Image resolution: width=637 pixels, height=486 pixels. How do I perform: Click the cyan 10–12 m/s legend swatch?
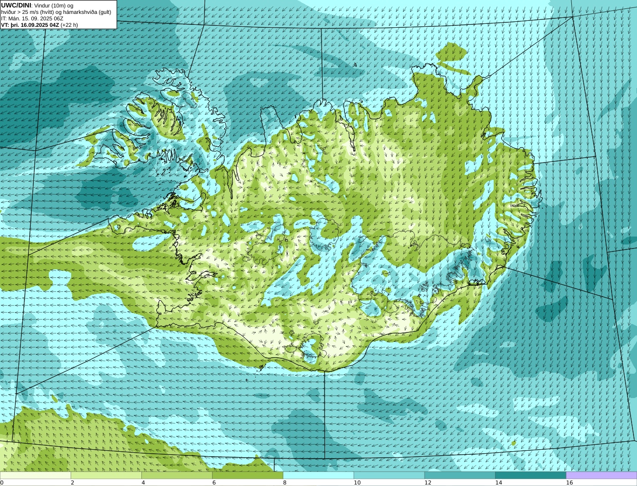click(389, 475)
